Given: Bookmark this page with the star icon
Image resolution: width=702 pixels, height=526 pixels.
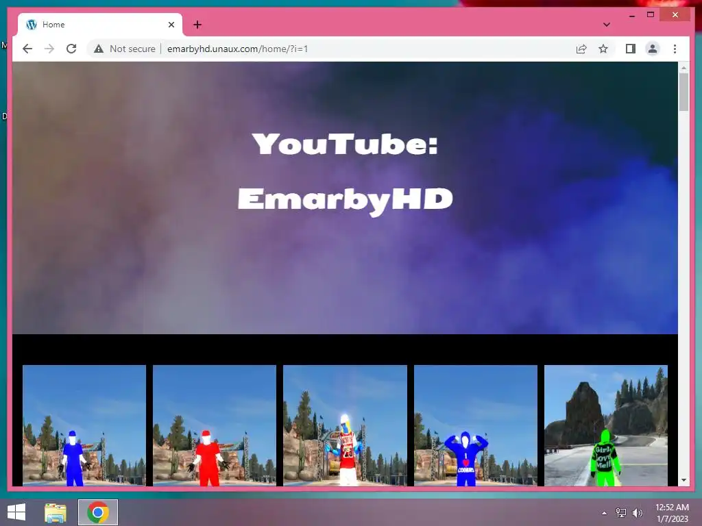Looking at the screenshot, I should click(x=603, y=49).
